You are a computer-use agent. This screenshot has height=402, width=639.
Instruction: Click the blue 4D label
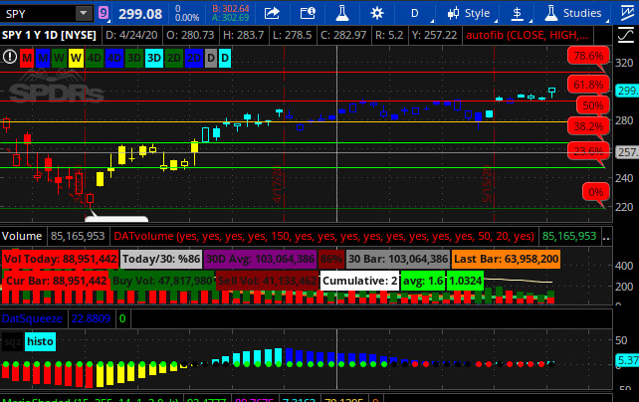pyautogui.click(x=114, y=59)
